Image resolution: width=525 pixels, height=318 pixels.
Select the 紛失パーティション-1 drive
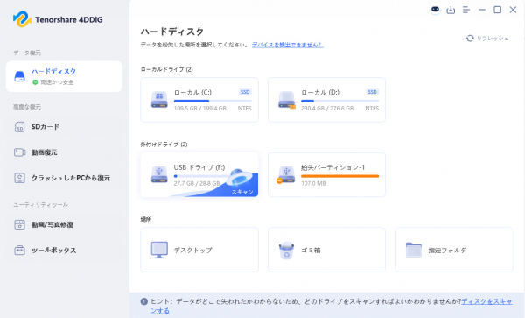(326, 175)
